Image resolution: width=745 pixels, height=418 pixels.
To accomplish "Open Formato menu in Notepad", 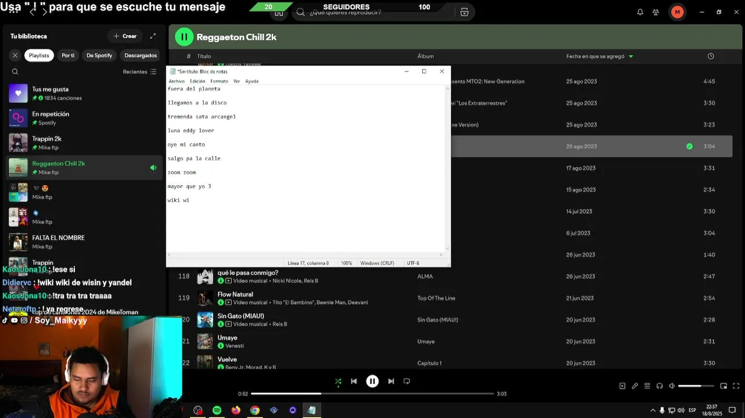I will [219, 81].
